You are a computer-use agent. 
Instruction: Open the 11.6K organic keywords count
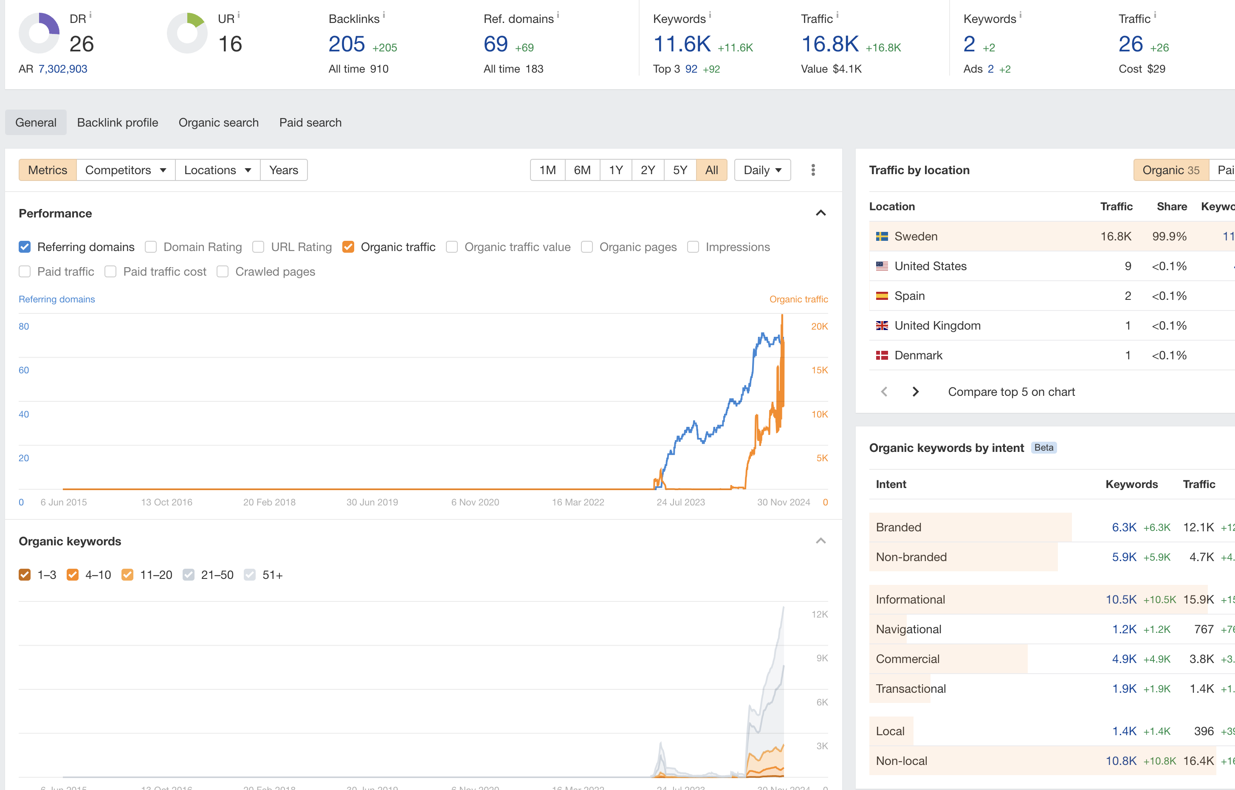click(682, 44)
